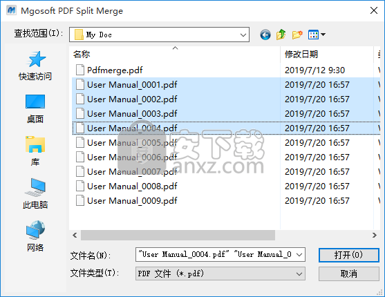The height and width of the screenshot is (297, 385).
Task: Expand the file name combo box arrow
Action: tap(299, 255)
